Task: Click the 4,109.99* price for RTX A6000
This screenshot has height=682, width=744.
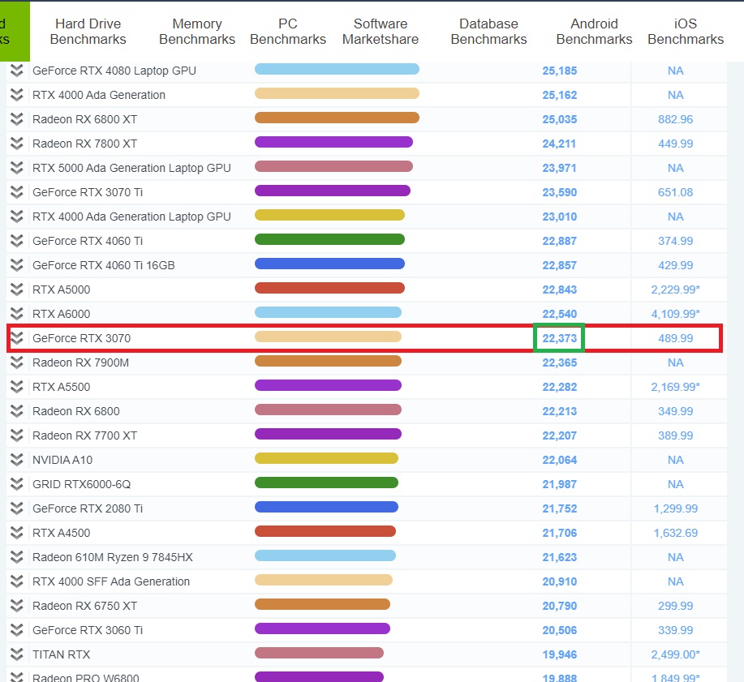Action: [675, 314]
